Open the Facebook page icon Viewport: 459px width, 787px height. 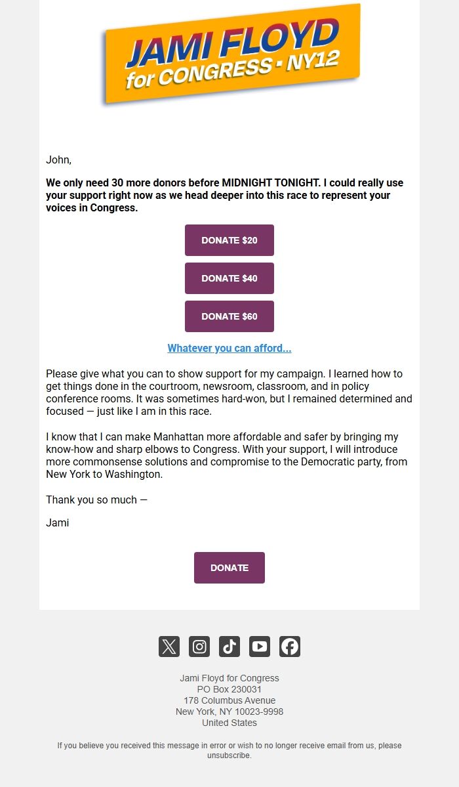tap(290, 647)
